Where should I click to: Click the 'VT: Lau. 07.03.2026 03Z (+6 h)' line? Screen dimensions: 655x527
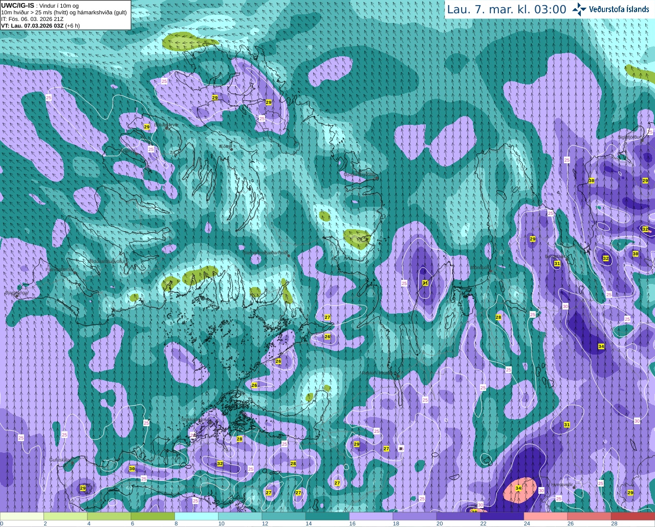click(x=40, y=26)
